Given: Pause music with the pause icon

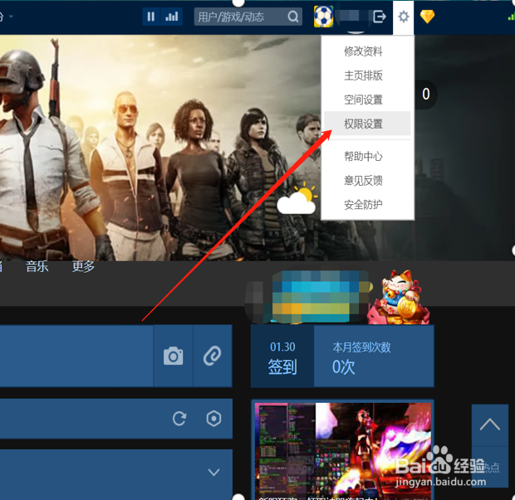Looking at the screenshot, I should pyautogui.click(x=151, y=17).
